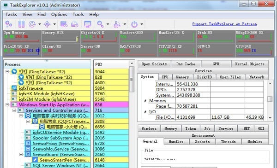Click the SeewoSmartPen pen icon

[35, 160]
